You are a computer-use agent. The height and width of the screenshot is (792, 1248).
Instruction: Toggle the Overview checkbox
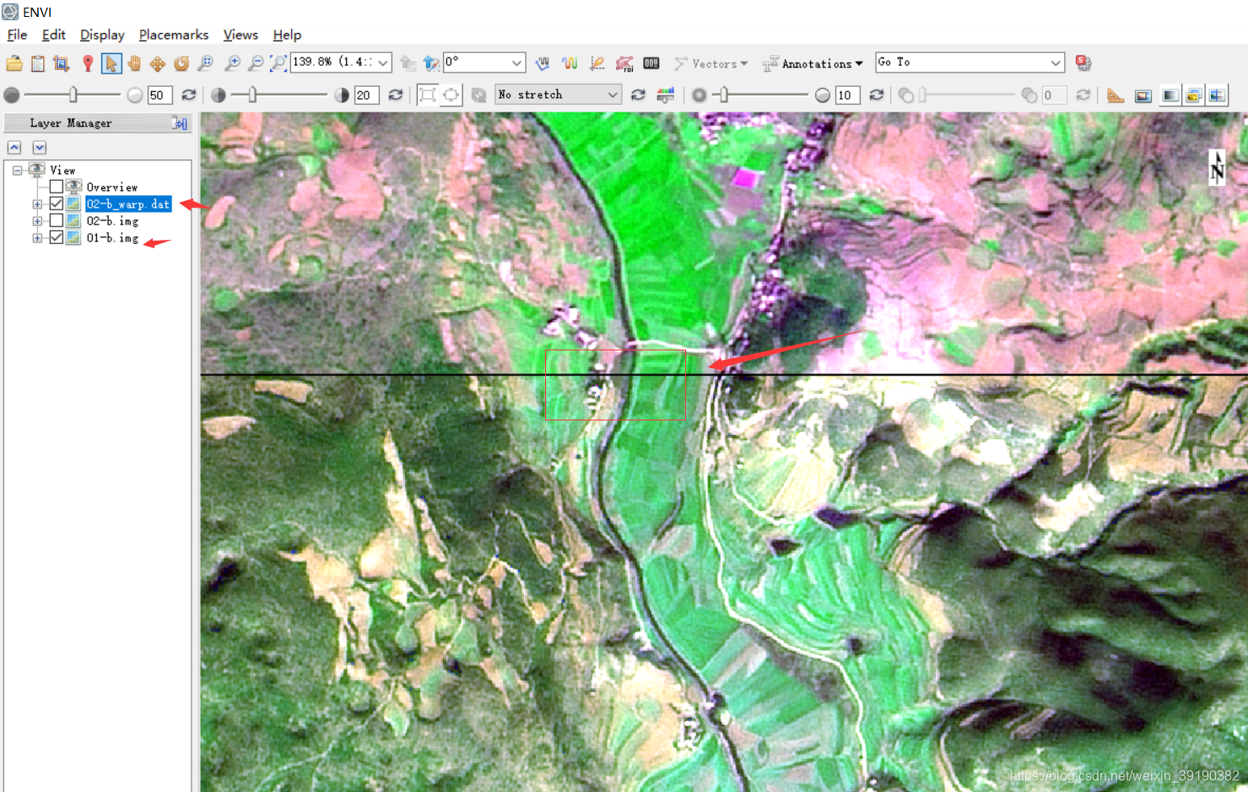pos(57,187)
